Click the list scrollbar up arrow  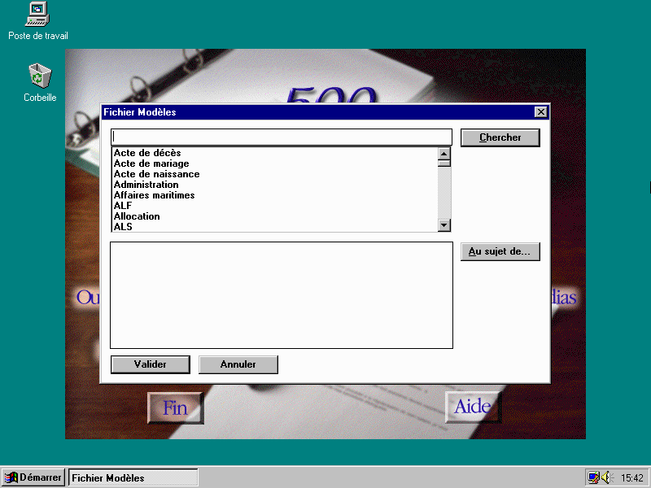coord(444,154)
